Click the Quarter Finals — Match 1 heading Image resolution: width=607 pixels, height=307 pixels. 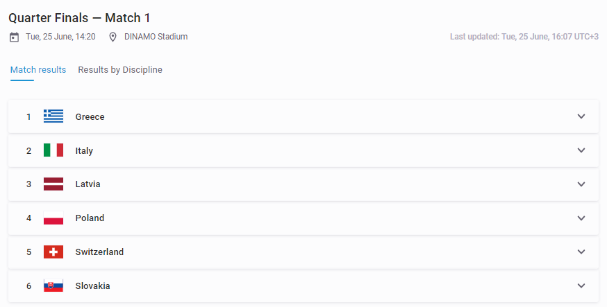pos(79,18)
